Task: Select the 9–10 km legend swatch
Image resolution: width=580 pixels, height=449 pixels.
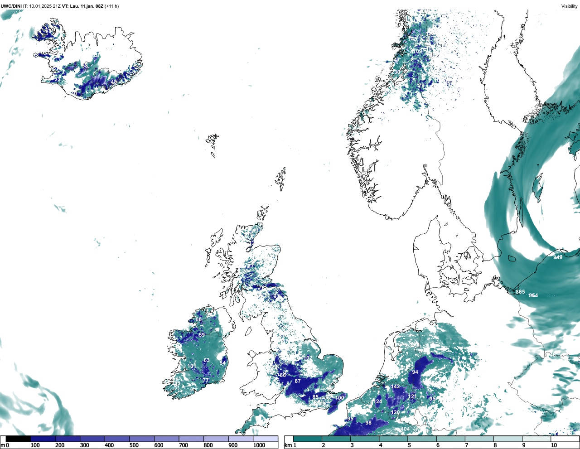Action: pyautogui.click(x=536, y=439)
